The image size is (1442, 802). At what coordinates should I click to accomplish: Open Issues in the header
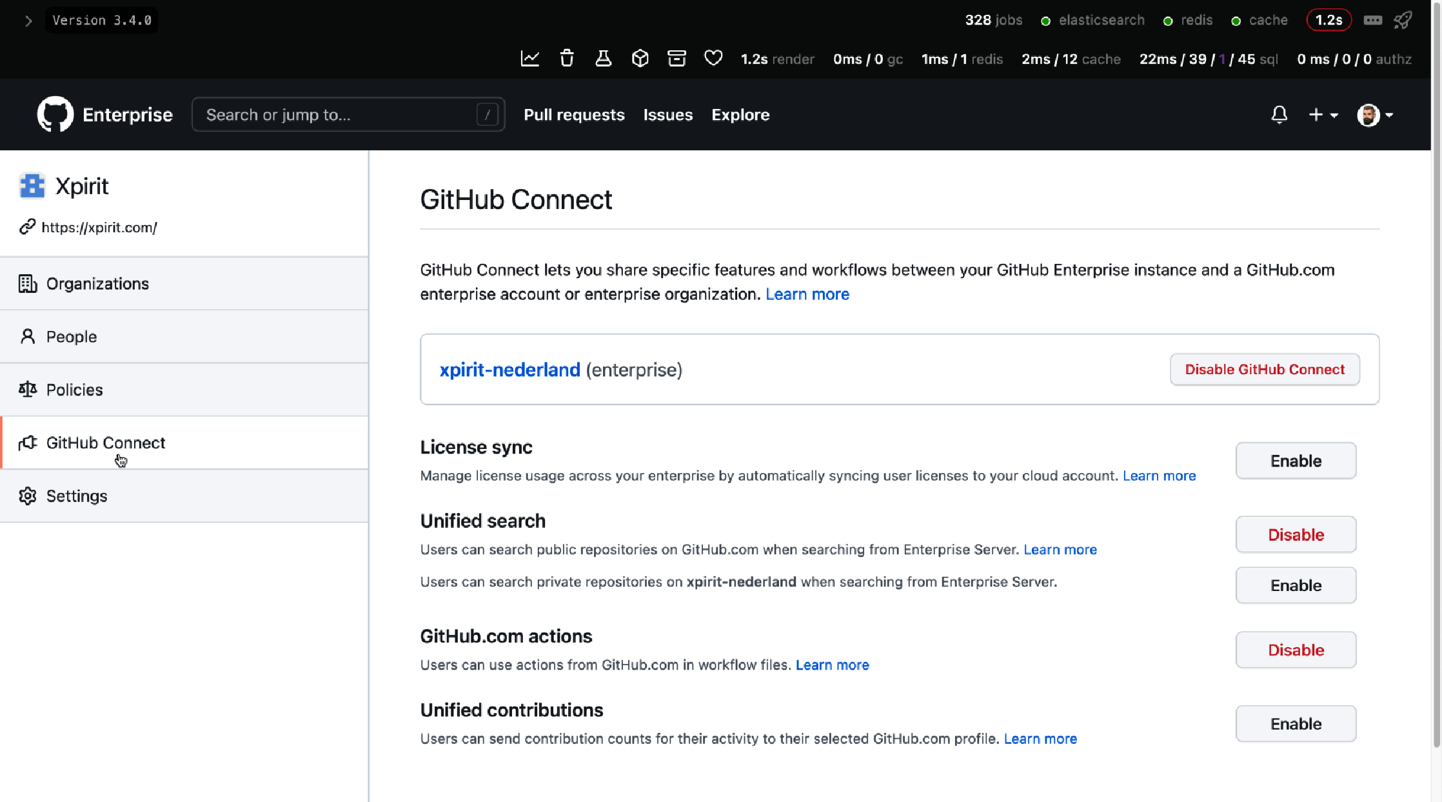coord(667,115)
